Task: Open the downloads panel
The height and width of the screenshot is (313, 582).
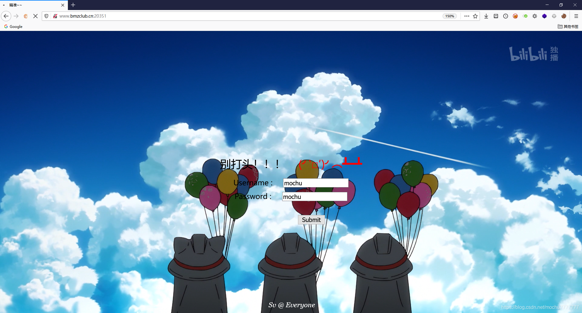Action: 486,16
